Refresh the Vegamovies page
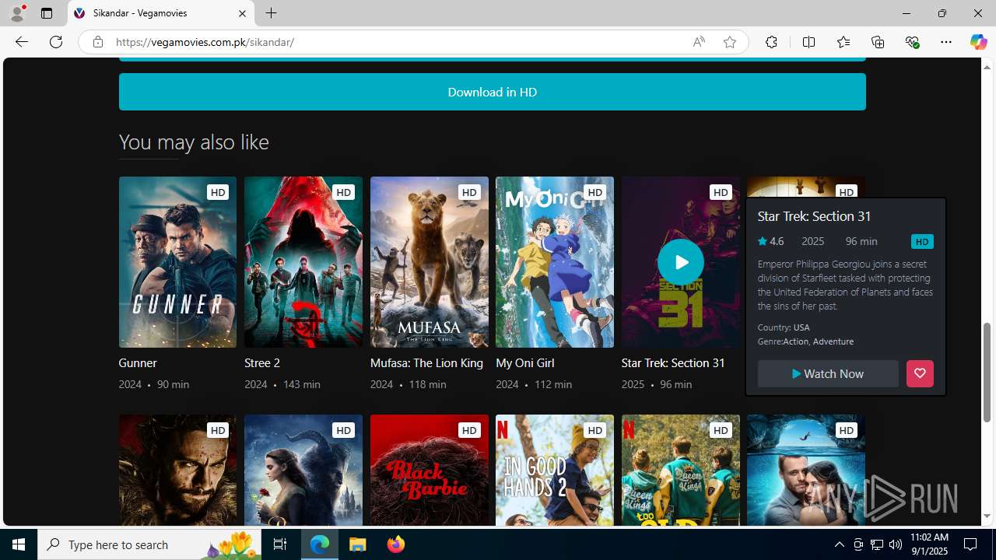The image size is (996, 560). tap(56, 42)
